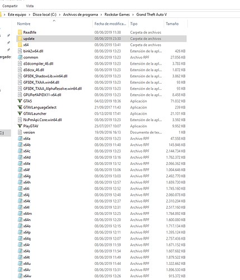Sort by Tipo column header
The image size is (240, 280).
point(134,24)
